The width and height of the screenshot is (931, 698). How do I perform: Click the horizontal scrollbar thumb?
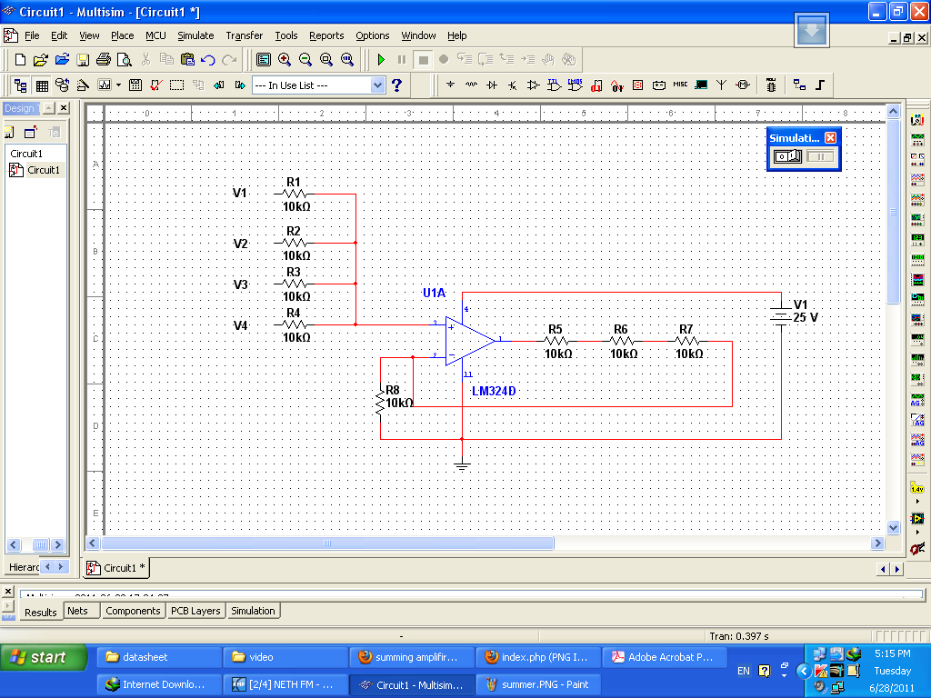tap(327, 543)
